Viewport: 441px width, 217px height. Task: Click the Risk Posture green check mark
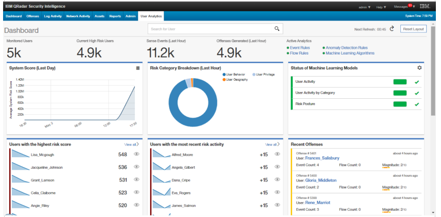(x=417, y=104)
